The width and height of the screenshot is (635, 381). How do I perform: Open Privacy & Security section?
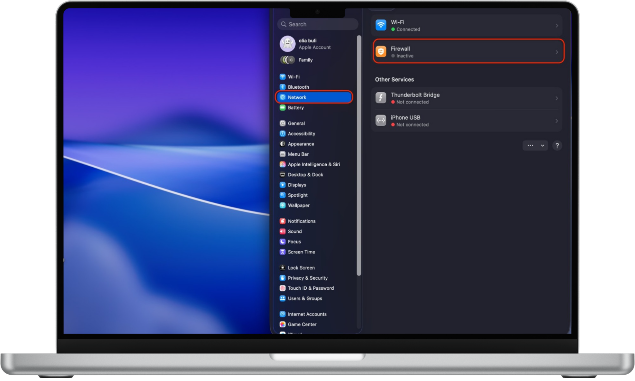[x=308, y=278]
